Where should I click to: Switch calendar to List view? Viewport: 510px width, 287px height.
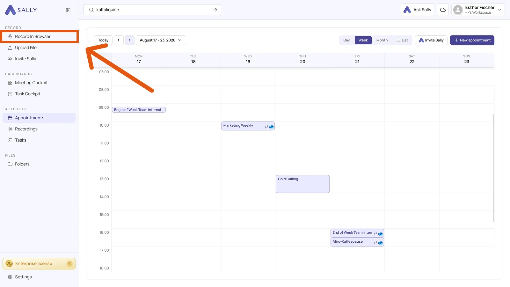coord(402,40)
